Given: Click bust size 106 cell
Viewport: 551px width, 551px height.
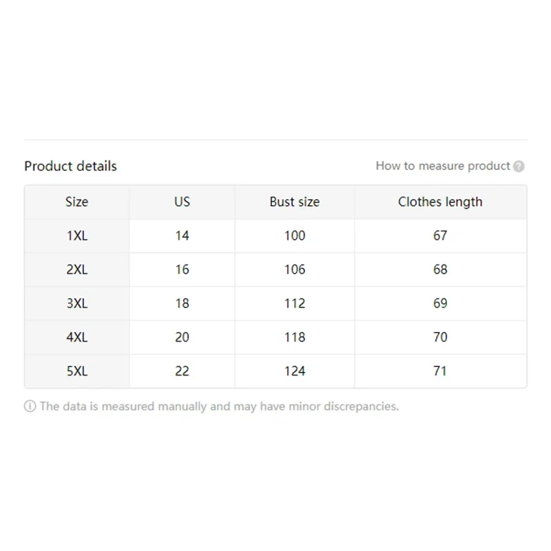Looking at the screenshot, I should click(x=295, y=269).
